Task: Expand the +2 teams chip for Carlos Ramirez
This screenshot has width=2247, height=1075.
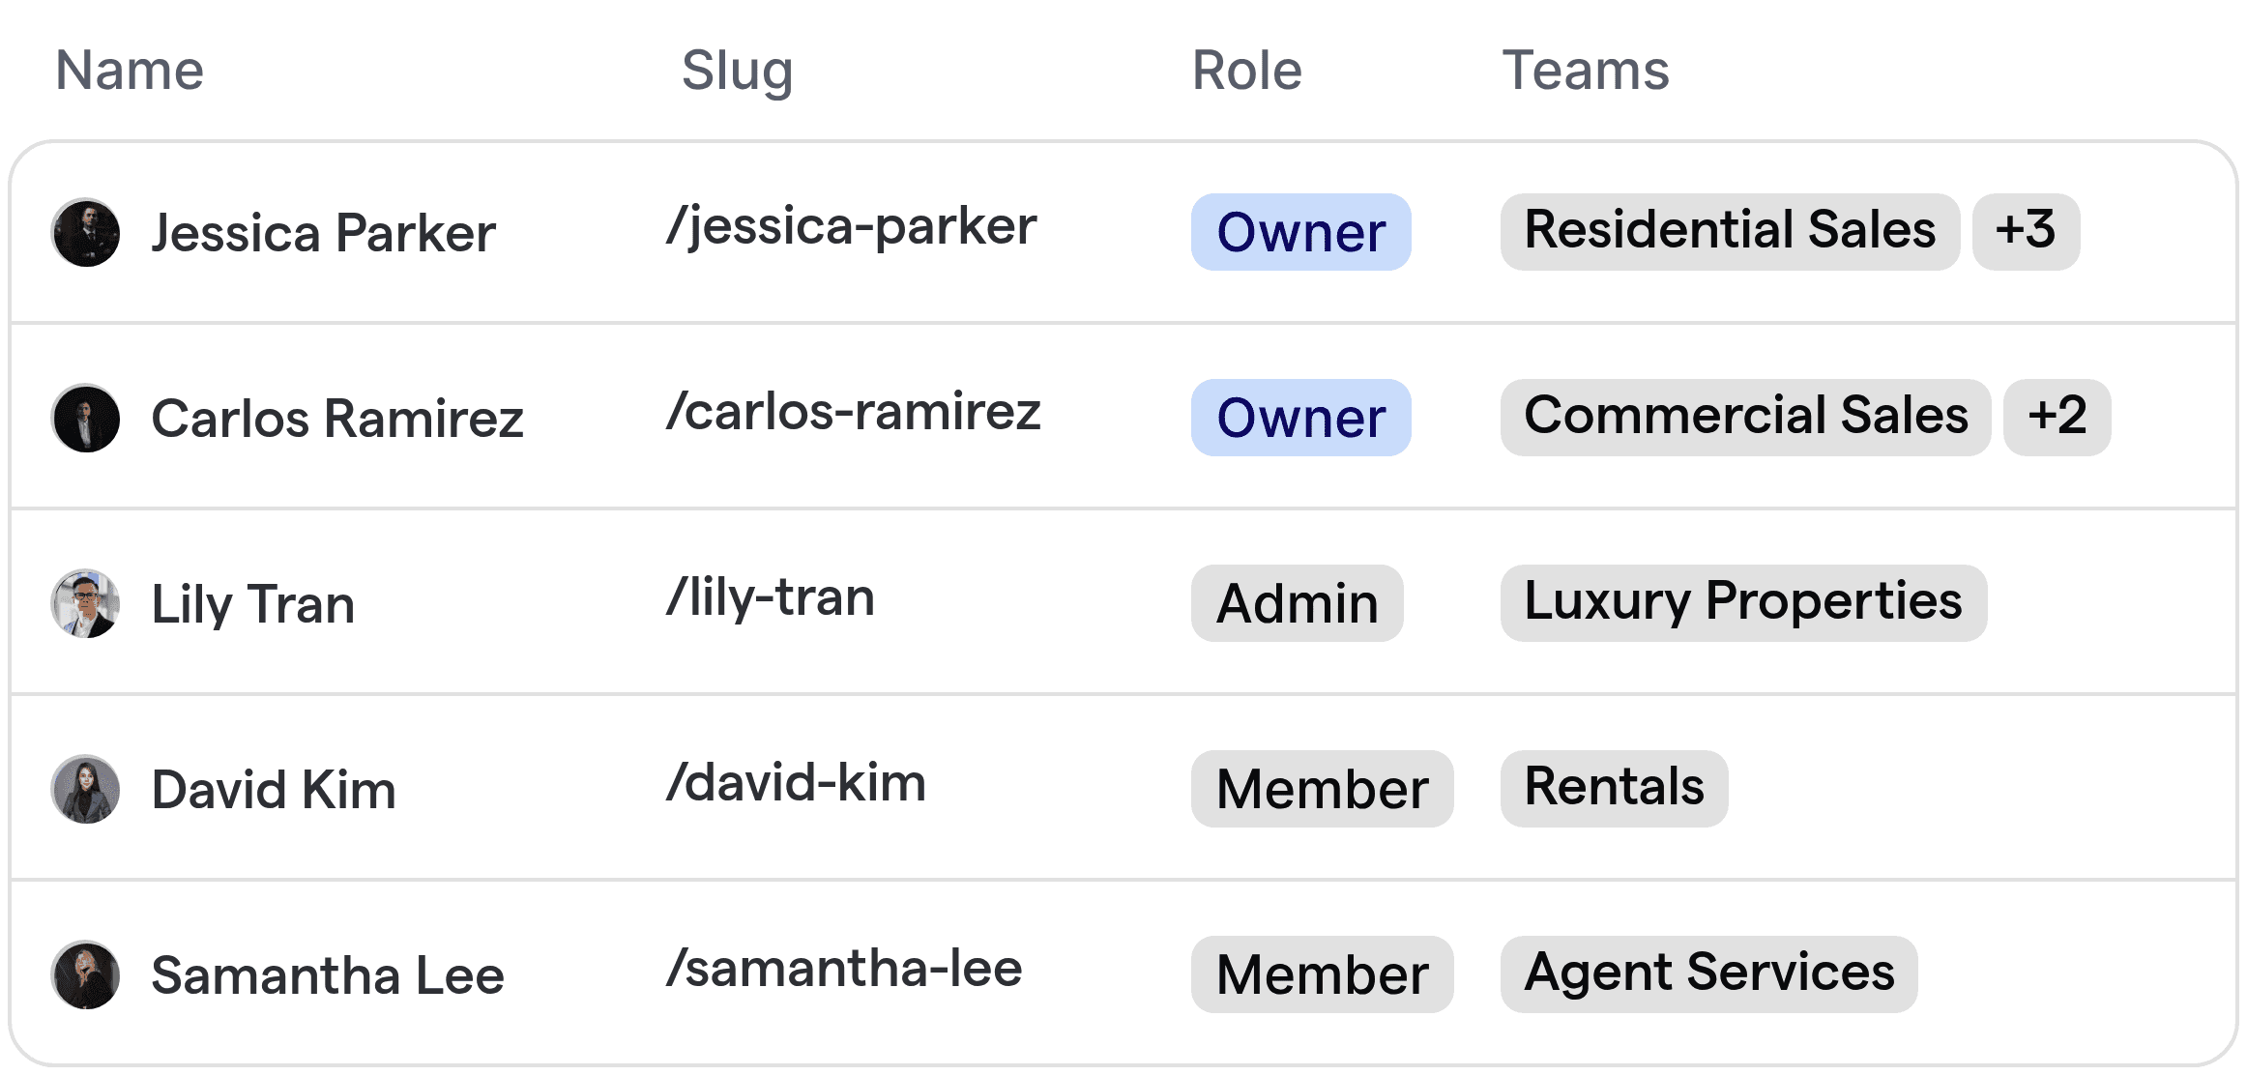Action: pos(2057,418)
